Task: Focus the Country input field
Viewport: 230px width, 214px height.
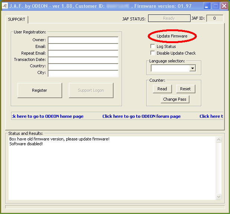Action: [x=83, y=67]
